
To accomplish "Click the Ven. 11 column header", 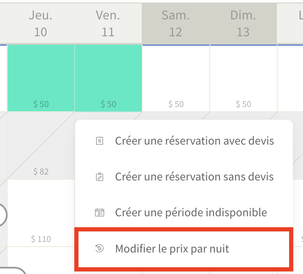I will click(x=108, y=23).
